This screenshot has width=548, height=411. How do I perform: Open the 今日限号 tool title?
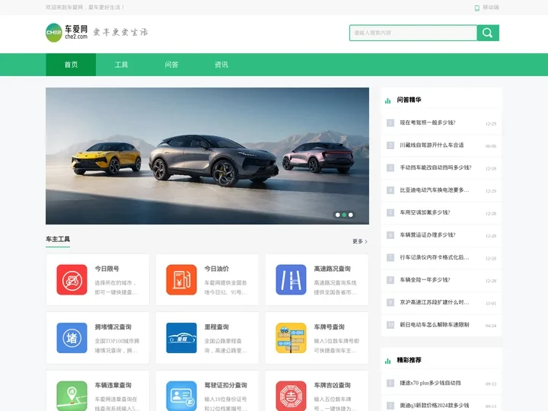point(107,269)
